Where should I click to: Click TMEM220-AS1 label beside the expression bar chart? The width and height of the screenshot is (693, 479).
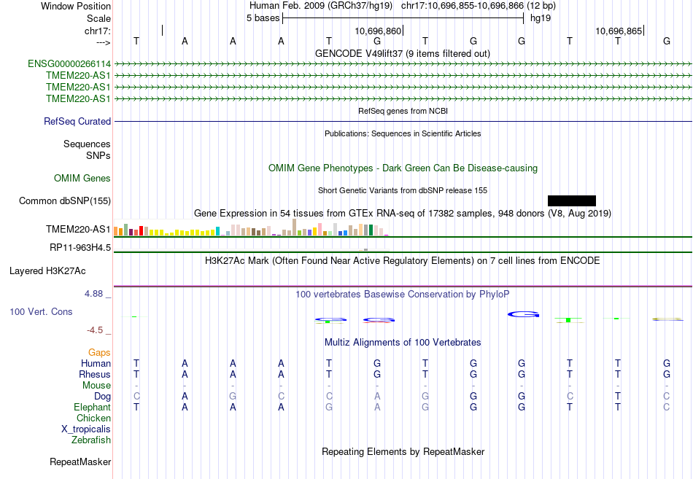point(78,230)
